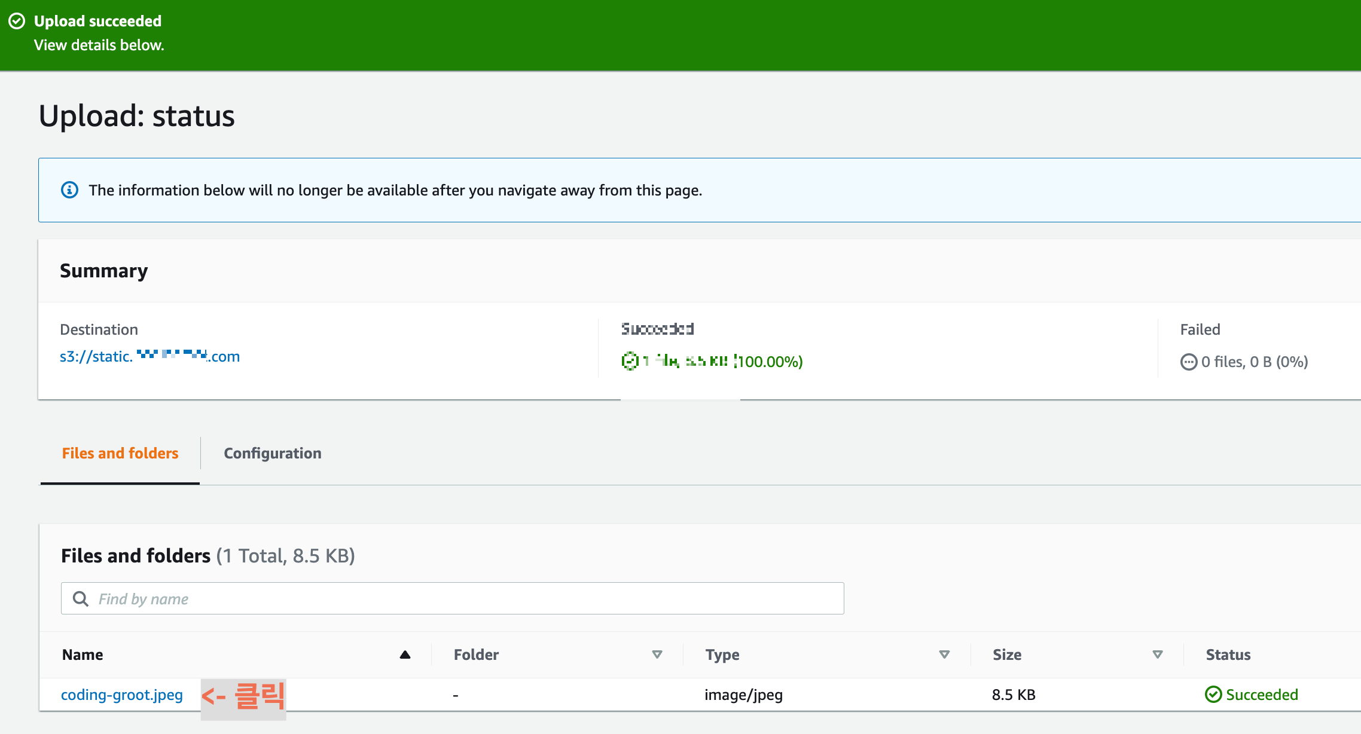This screenshot has height=734, width=1361.
Task: Click the green Succeeded status icon in row
Action: 1213,695
